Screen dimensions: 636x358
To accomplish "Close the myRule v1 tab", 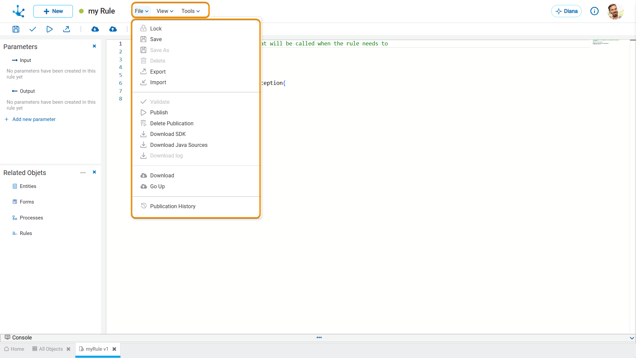I will tap(114, 349).
